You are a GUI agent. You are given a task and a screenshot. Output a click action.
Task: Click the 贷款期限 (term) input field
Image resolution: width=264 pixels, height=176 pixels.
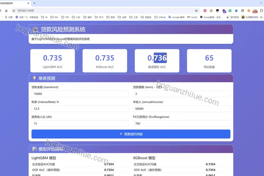pyautogui.click(x=181, y=94)
